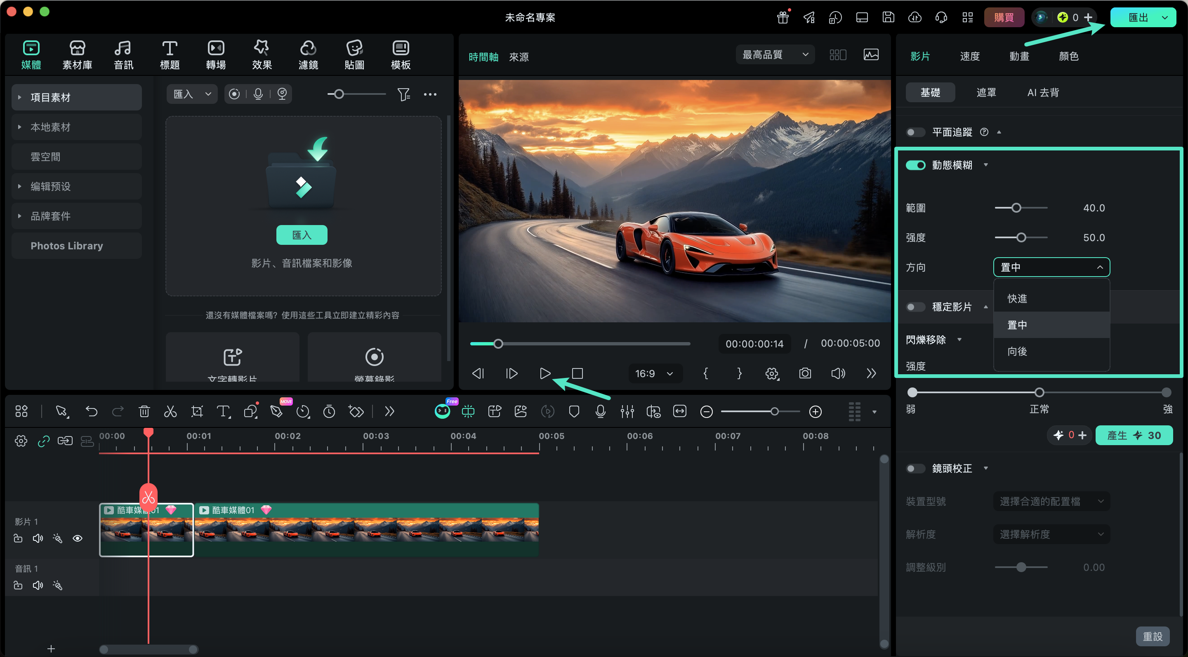The image size is (1188, 657).
Task: Open the 音訊 audio tab
Action: (123, 55)
